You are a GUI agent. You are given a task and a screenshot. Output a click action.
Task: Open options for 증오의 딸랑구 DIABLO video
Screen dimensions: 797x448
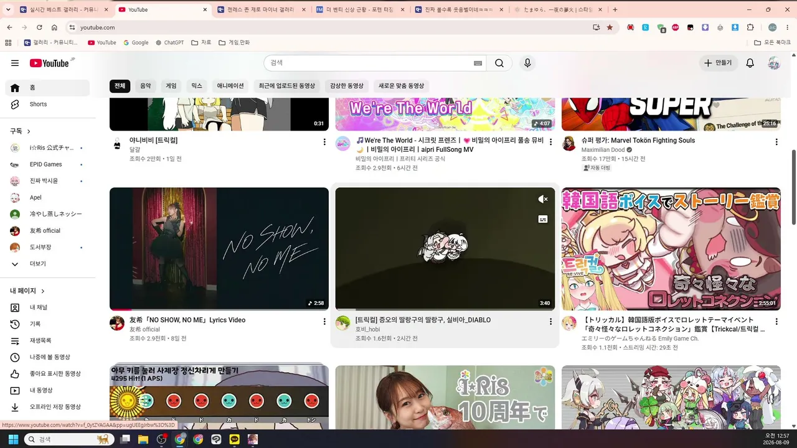pos(550,322)
